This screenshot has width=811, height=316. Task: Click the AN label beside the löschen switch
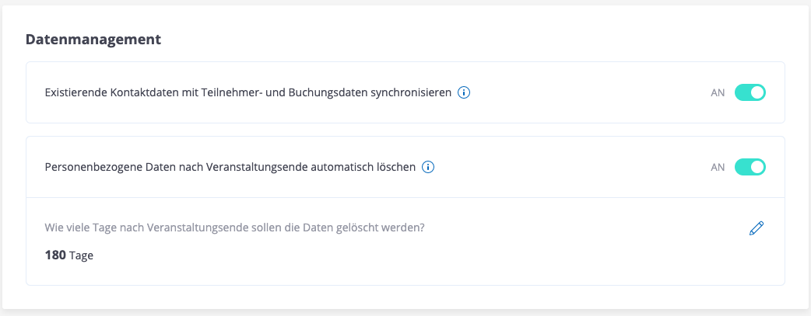718,167
